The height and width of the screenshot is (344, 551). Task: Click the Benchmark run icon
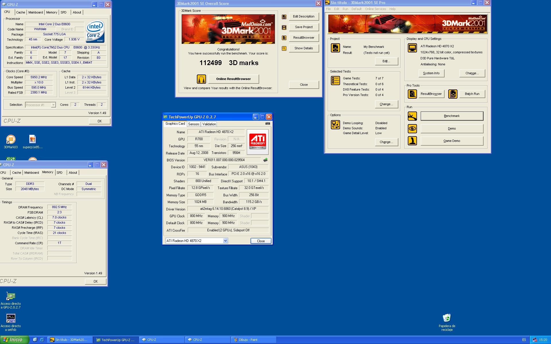coord(412,116)
